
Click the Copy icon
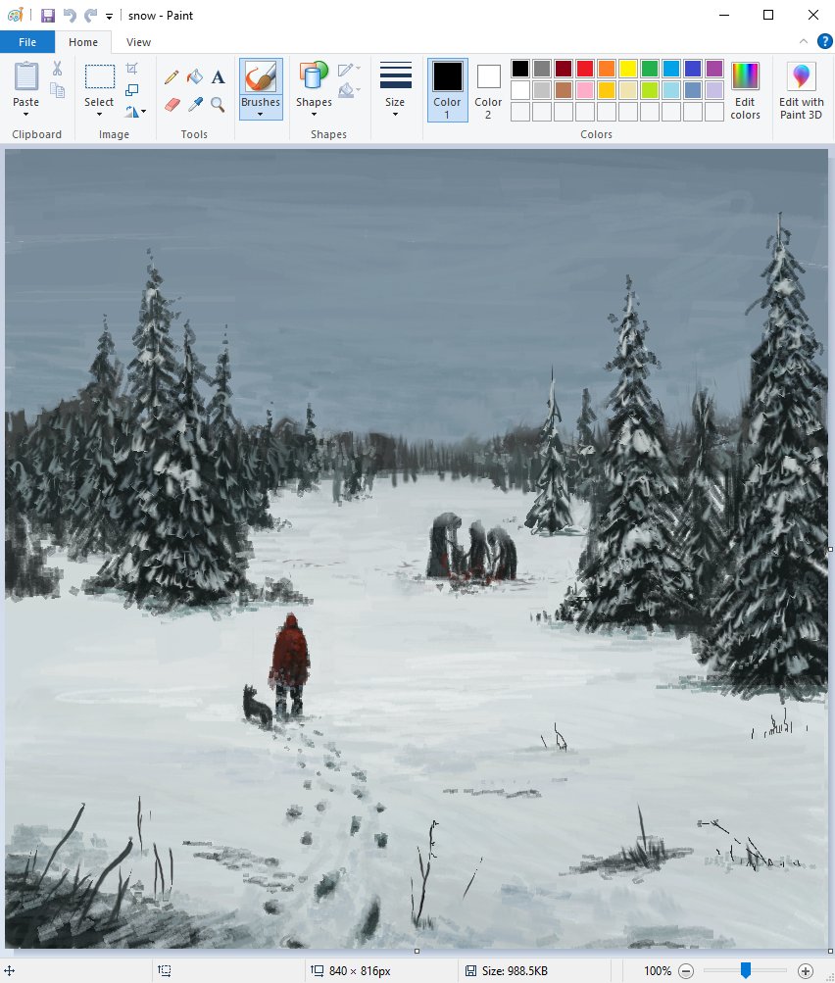(58, 90)
